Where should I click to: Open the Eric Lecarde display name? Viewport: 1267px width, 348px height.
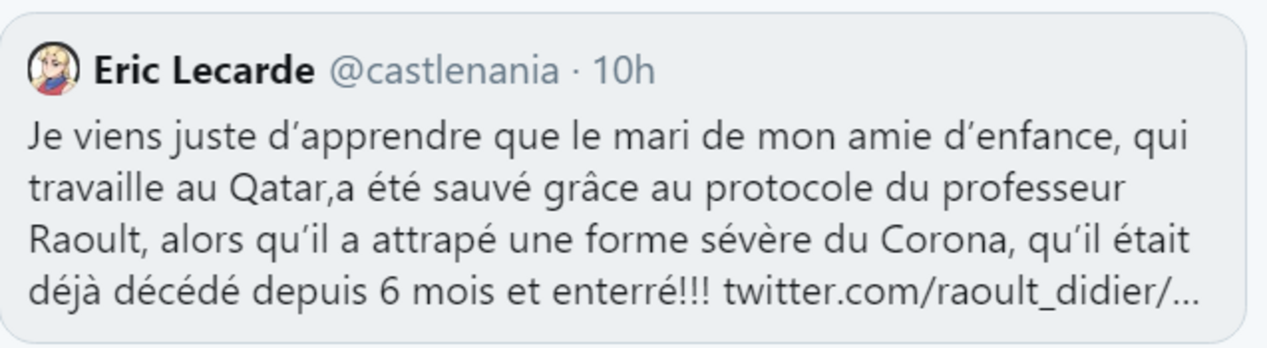204,71
